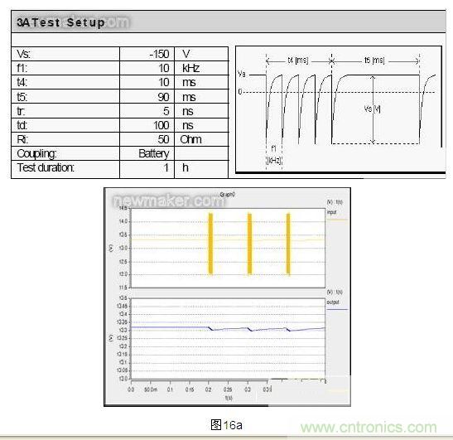453x440 pixels.
Task: Select the tr rise time value 5
Action: 147,111
